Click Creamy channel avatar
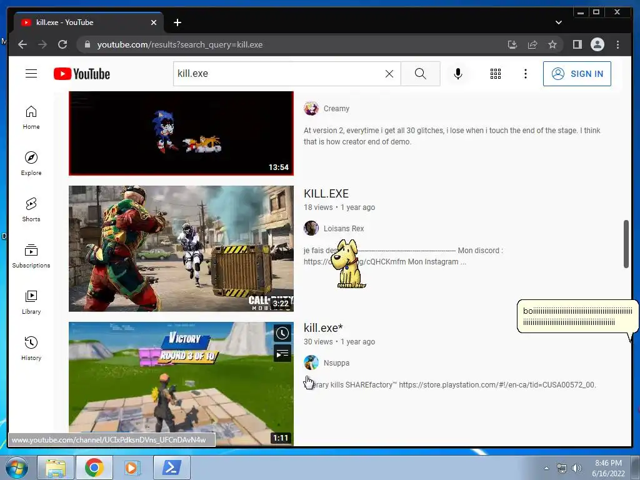Image resolution: width=640 pixels, height=480 pixels. (311, 109)
